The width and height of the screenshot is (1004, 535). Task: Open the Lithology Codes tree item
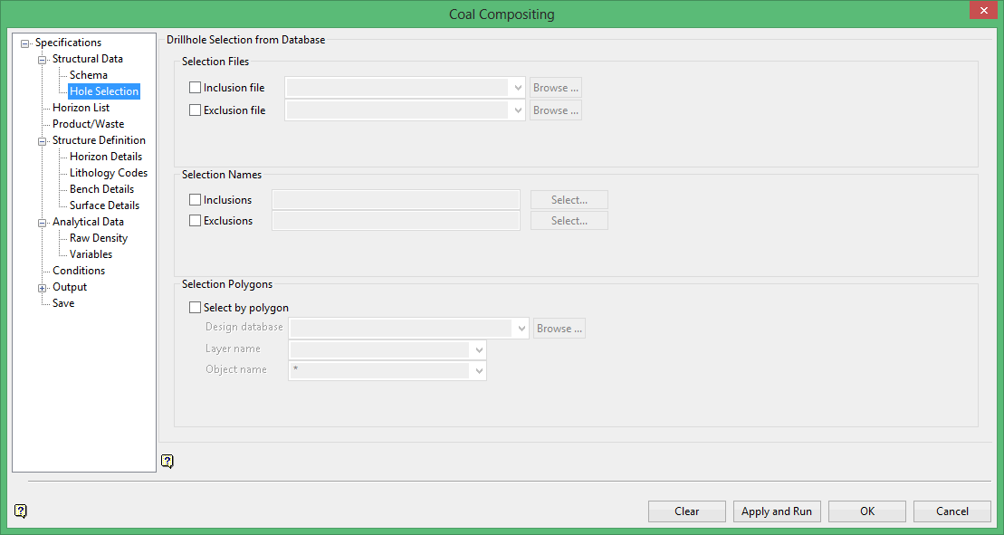(x=108, y=173)
